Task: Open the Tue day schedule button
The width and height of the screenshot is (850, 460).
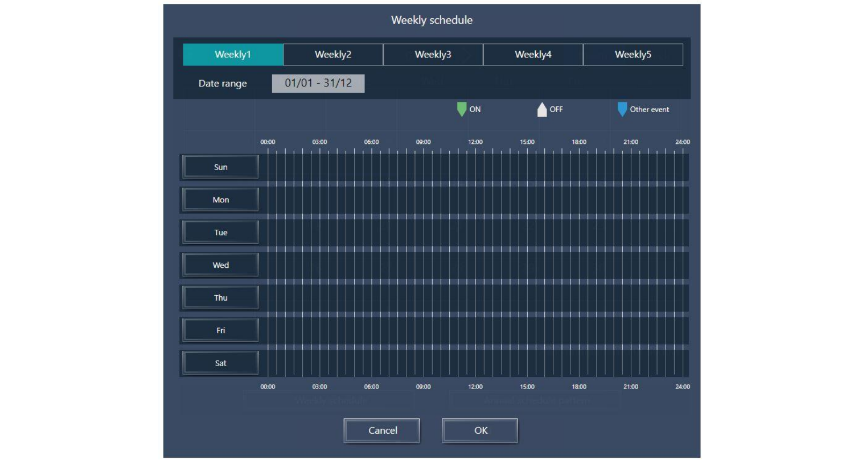Action: click(x=221, y=233)
